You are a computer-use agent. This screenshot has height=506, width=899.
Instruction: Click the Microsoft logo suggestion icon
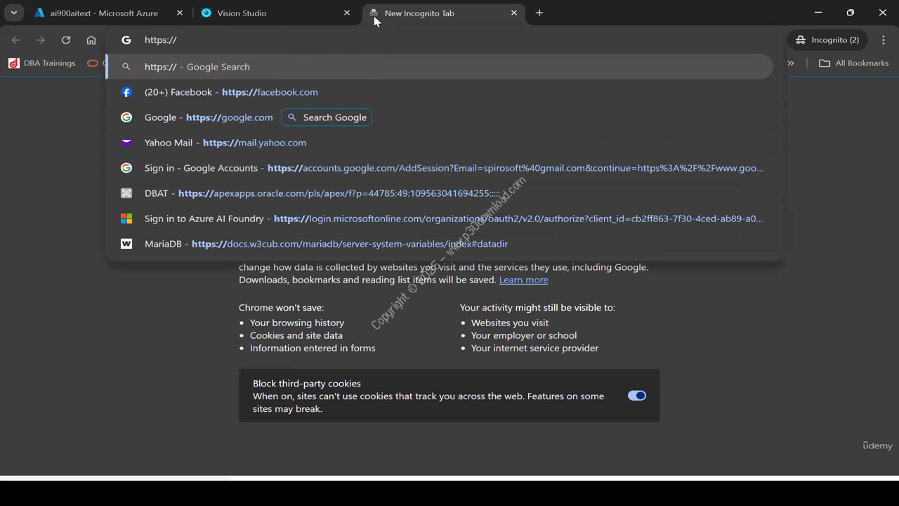coord(126,219)
